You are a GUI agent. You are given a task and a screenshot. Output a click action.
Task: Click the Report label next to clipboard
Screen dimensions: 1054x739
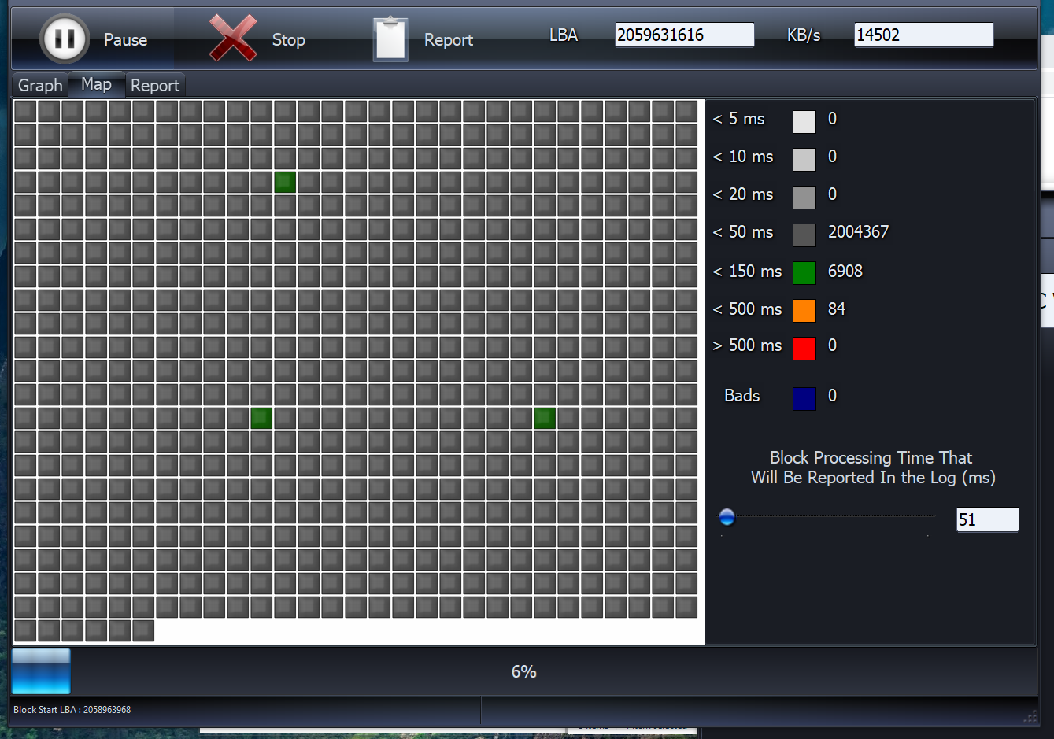(x=449, y=40)
